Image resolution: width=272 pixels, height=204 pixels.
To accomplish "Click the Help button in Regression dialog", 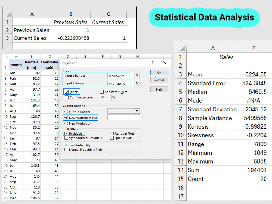I will tap(159, 89).
